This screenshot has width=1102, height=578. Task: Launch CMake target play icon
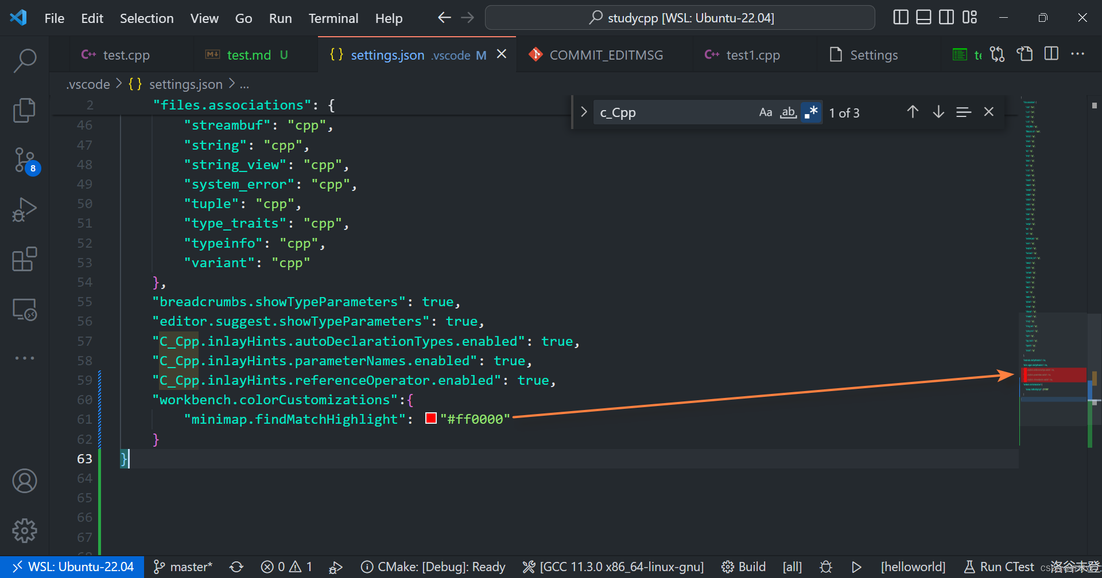[856, 567]
